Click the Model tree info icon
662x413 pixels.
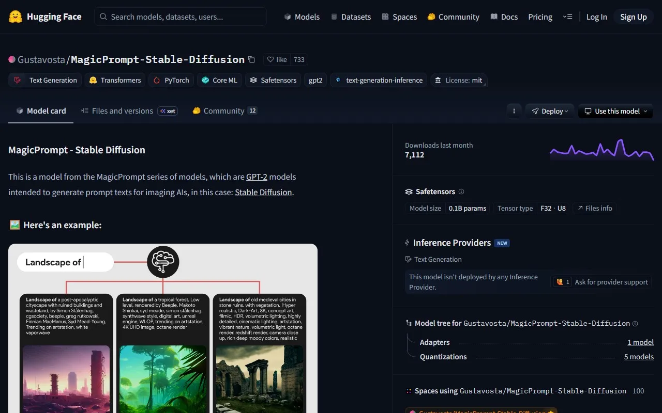635,324
